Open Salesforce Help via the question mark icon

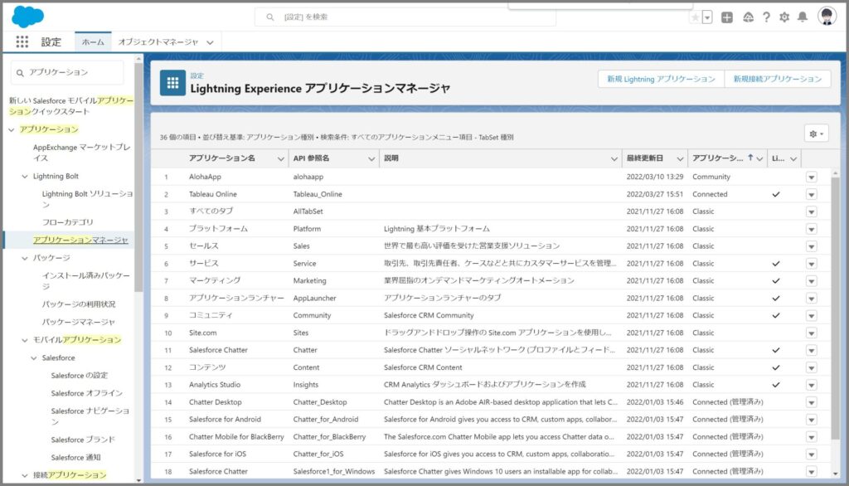(767, 17)
